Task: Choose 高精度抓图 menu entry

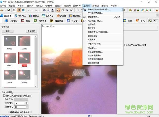Action: click(103, 17)
